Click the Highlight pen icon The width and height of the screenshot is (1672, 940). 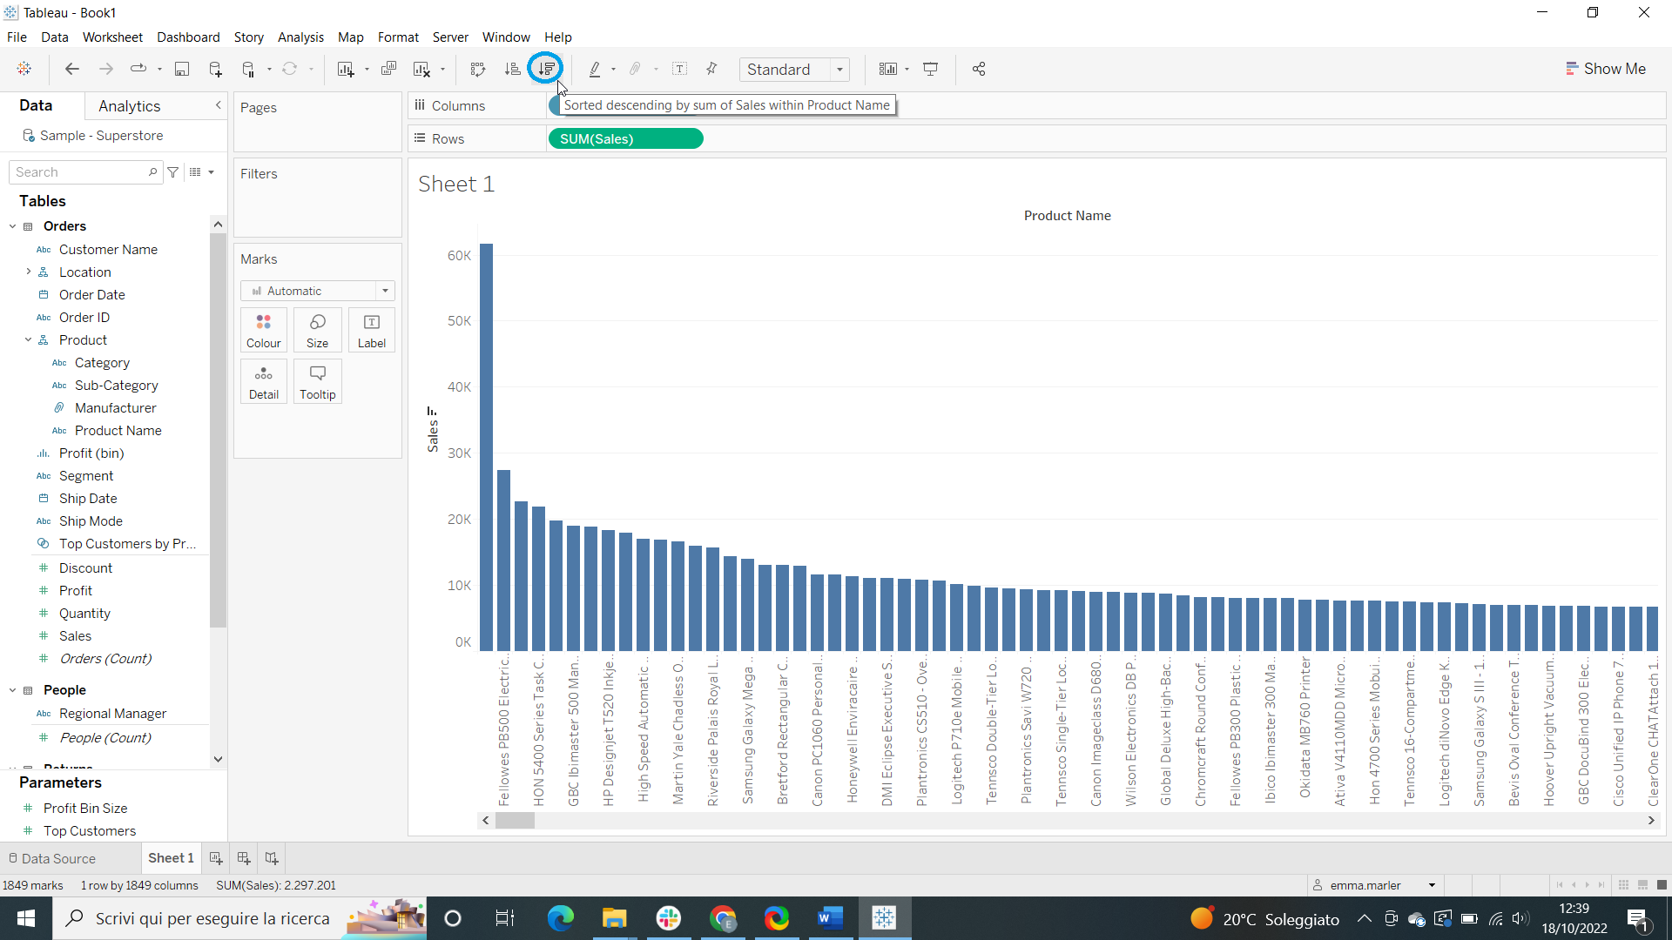(x=595, y=69)
